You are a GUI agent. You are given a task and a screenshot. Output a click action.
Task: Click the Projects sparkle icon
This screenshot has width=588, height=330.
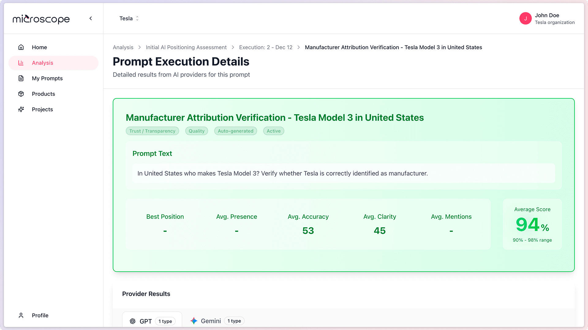[x=21, y=109]
